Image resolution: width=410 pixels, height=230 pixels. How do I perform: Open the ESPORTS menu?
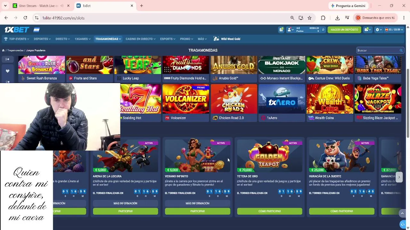(168, 39)
